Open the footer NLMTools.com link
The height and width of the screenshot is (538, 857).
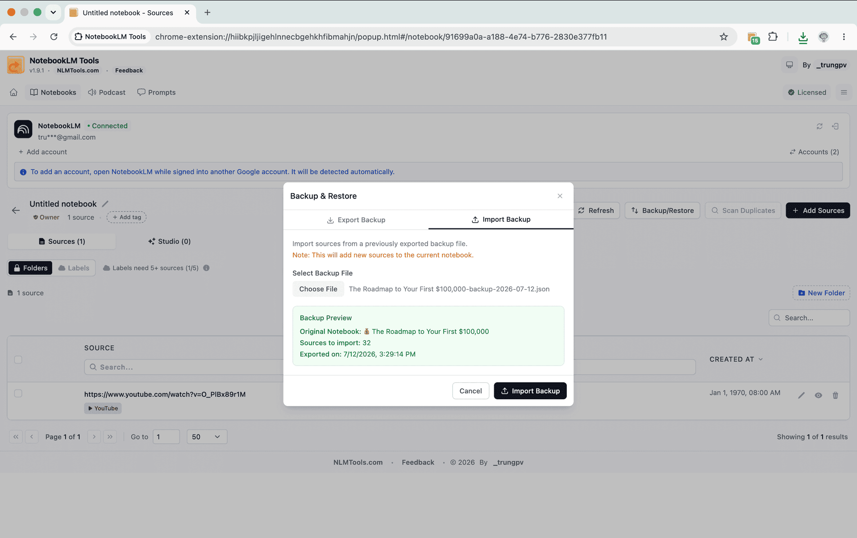coord(358,463)
